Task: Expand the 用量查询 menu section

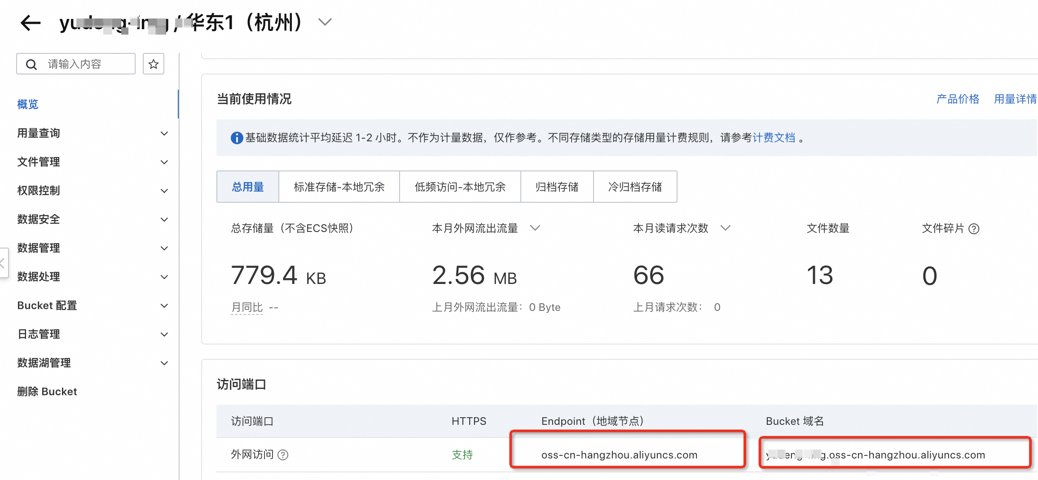Action: pos(92,133)
